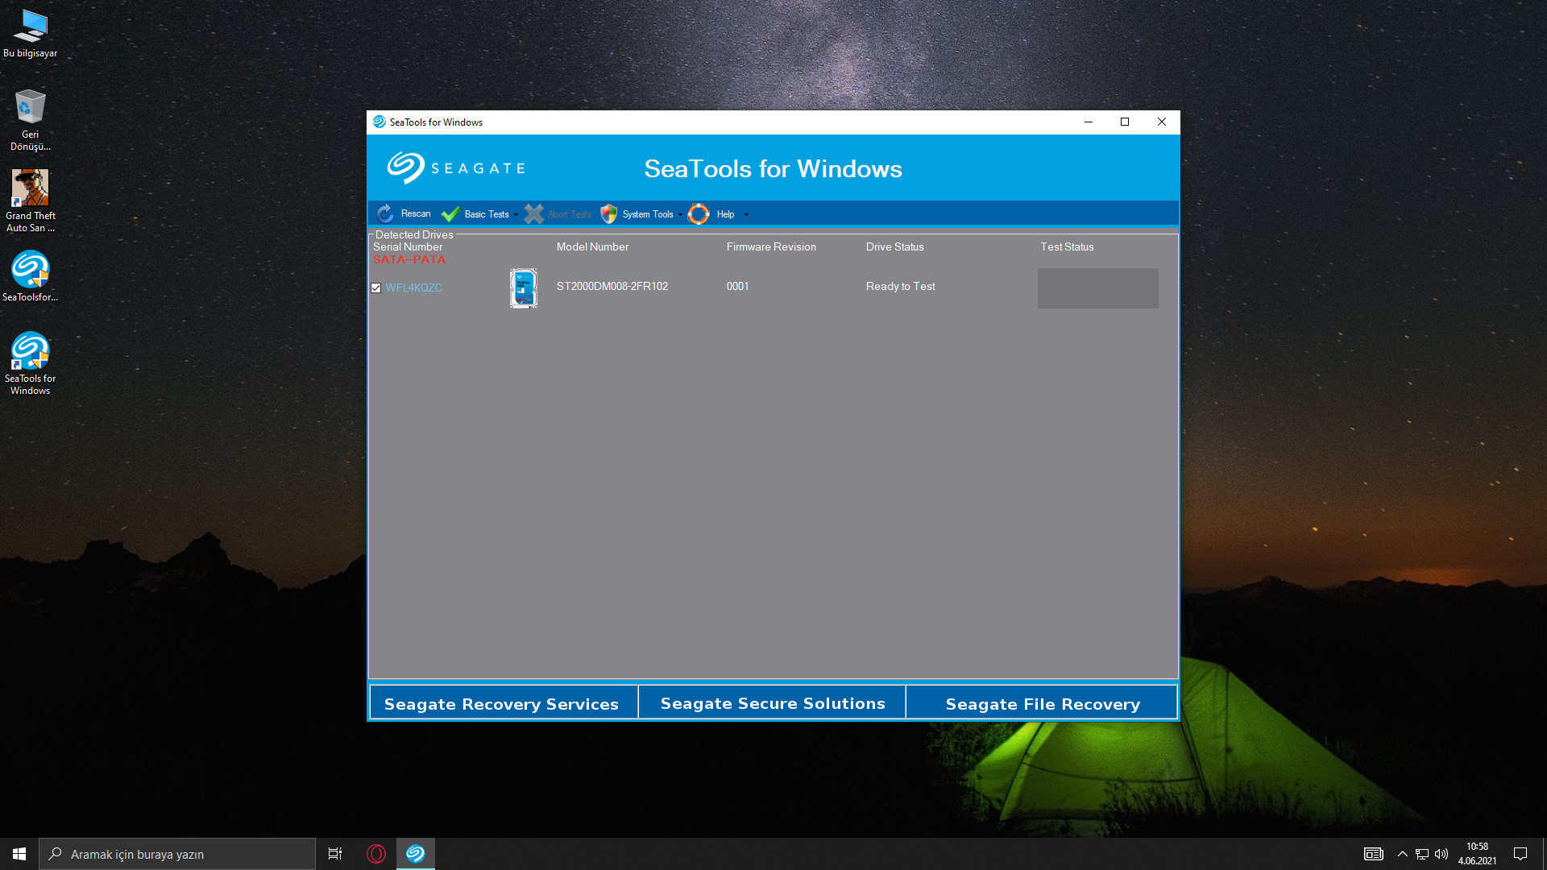1547x870 pixels.
Task: Click the System Tools shield icon
Action: pos(609,214)
